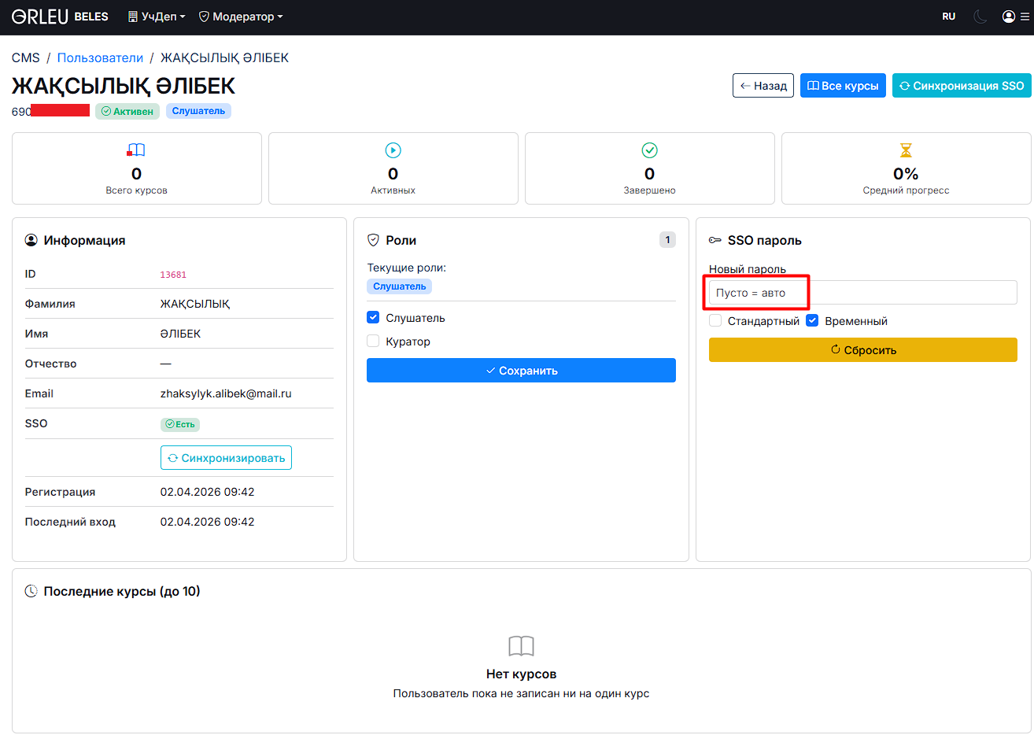Go to Пользователи breadcrumb link

tap(100, 57)
